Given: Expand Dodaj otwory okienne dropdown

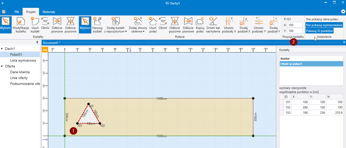Looking at the screenshot, I should [138, 25].
